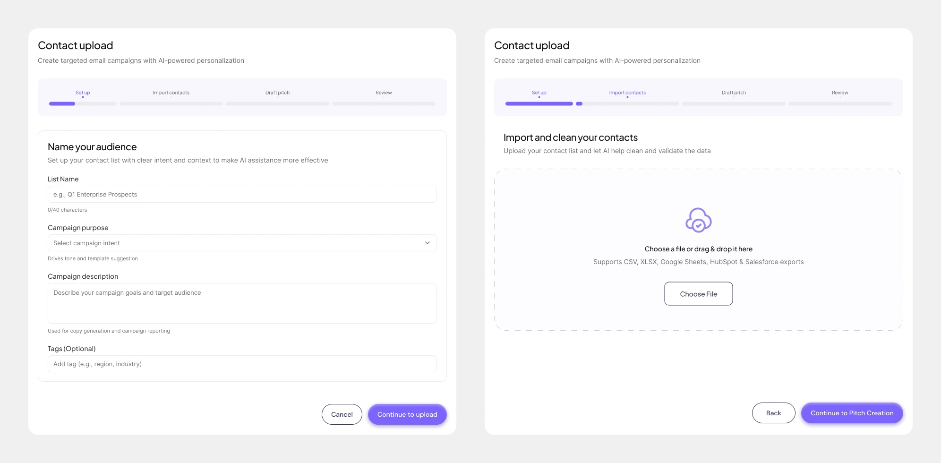The height and width of the screenshot is (463, 941).
Task: Click the file drag and drop zone text
Action: coord(698,249)
